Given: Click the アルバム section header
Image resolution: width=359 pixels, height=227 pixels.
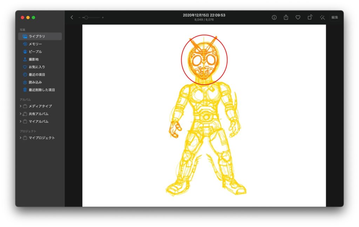Looking at the screenshot, I should 25,100.
